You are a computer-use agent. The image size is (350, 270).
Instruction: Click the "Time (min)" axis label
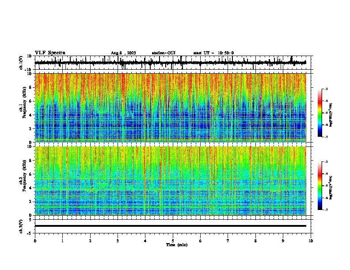tap(177, 245)
